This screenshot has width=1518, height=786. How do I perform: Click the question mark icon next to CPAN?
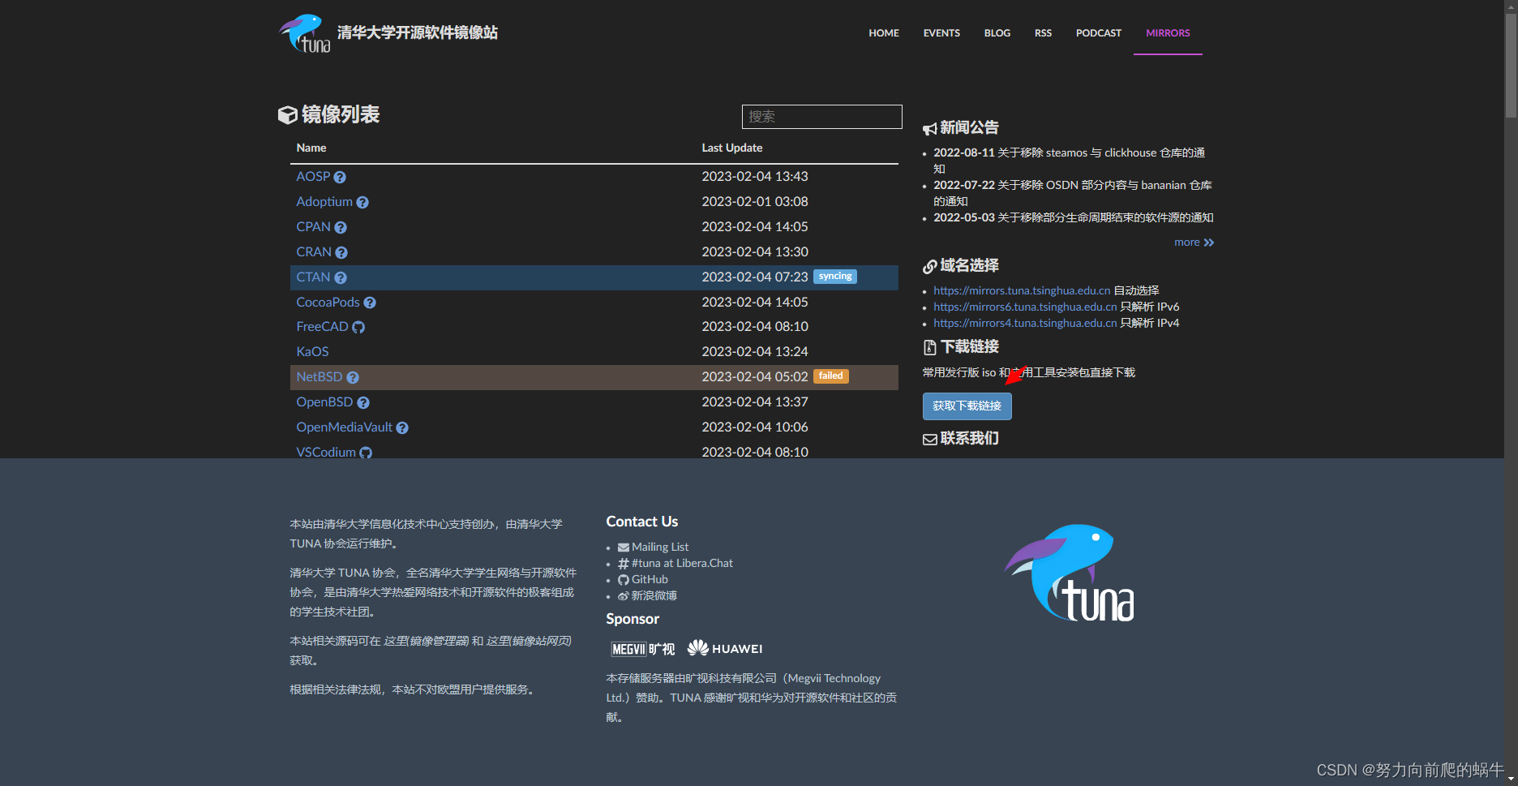click(341, 227)
